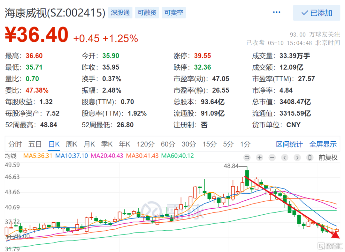Open the 1分 interval chart
The width and height of the screenshot is (345, 252).
tap(245, 145)
